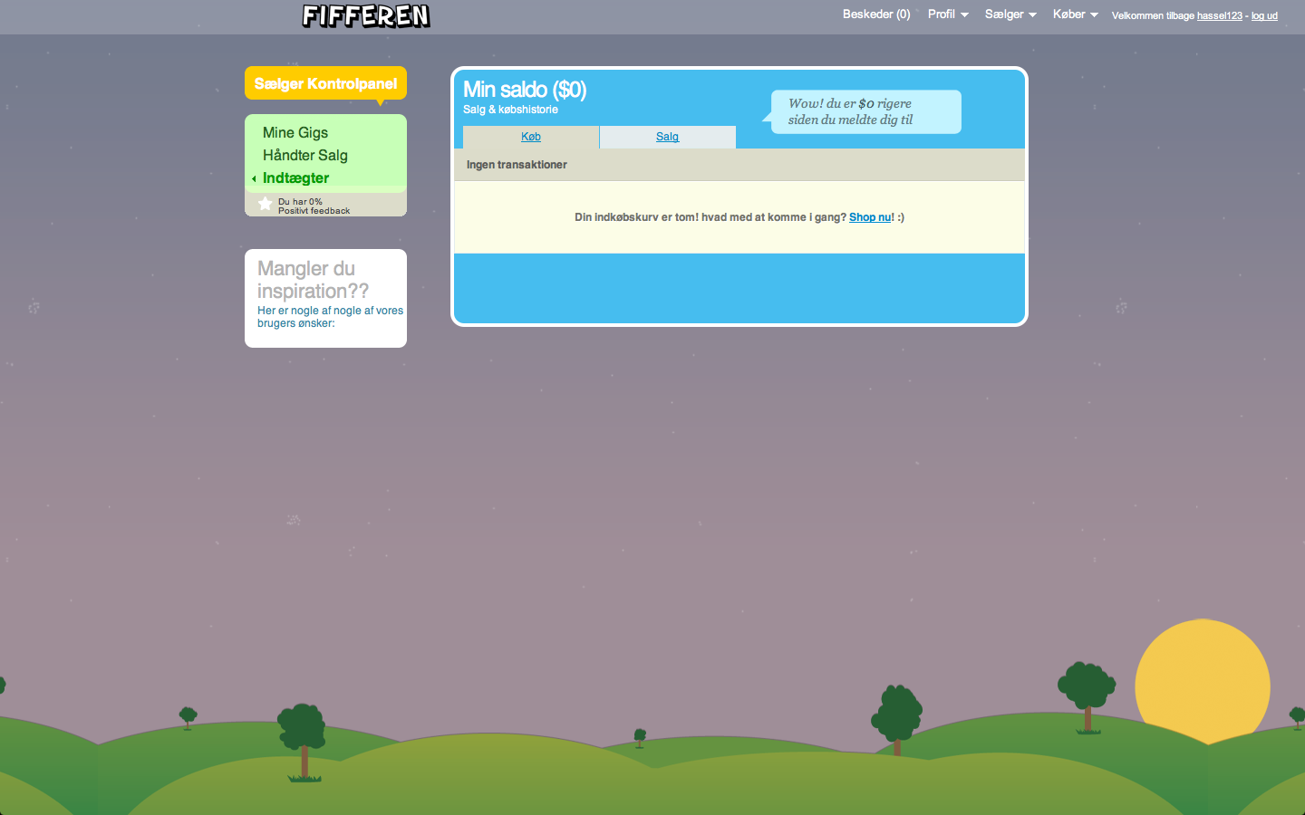Switch to the Køb tab

[x=531, y=137]
